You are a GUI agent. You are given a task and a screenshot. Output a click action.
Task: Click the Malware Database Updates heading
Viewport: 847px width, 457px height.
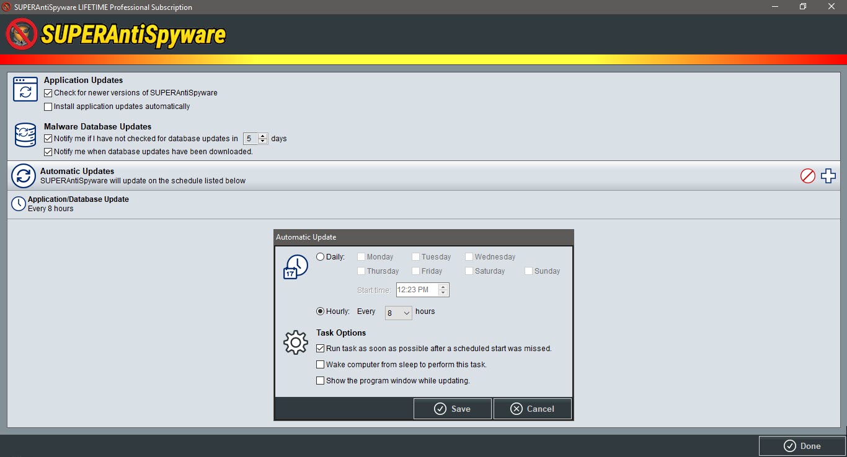(98, 126)
